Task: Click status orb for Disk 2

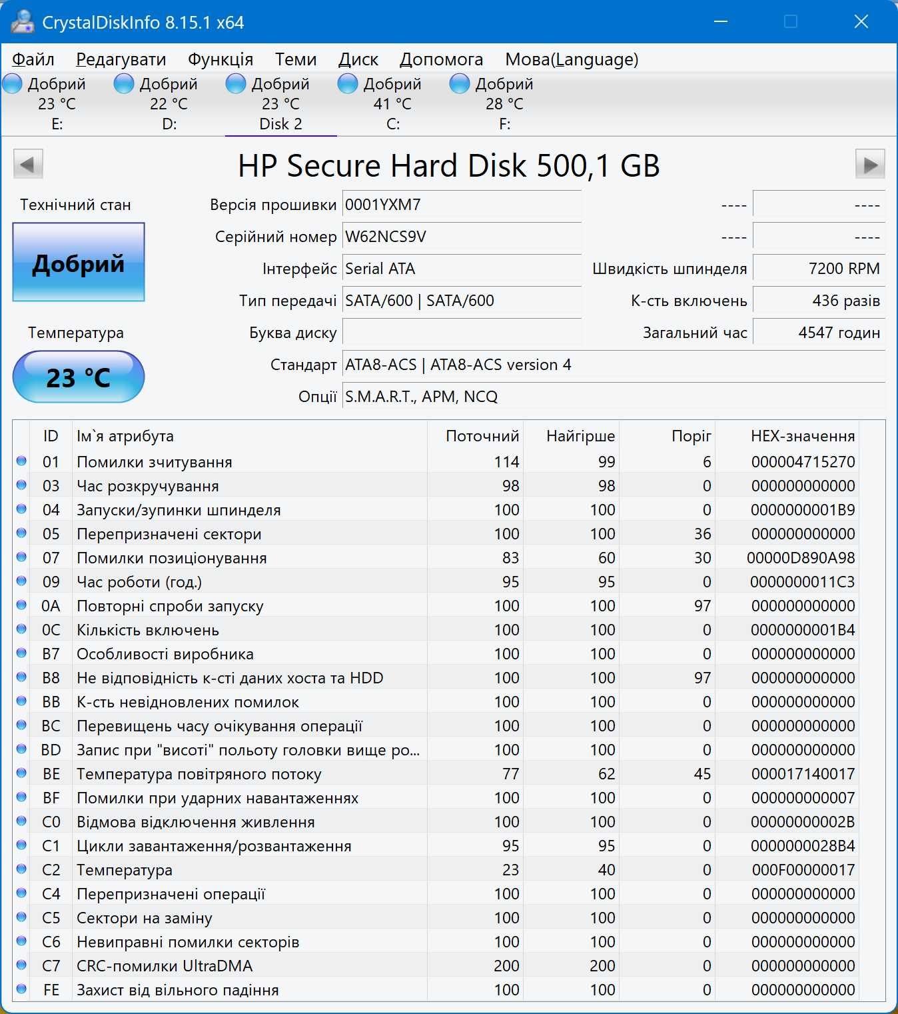Action: (x=236, y=84)
